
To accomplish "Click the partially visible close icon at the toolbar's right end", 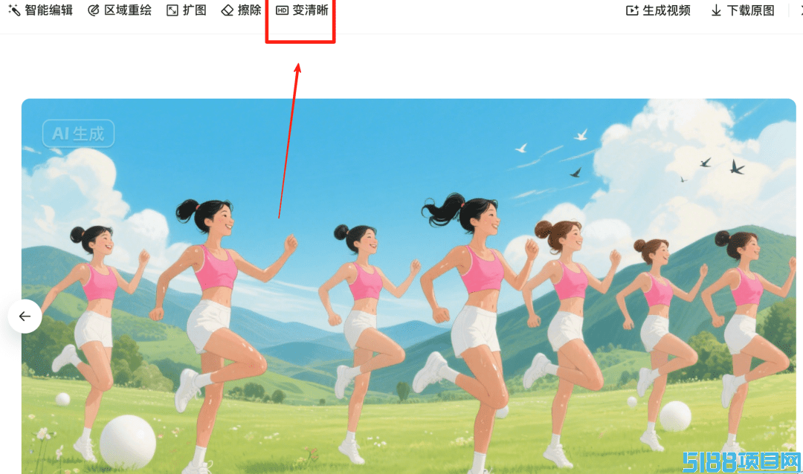I will tap(801, 10).
